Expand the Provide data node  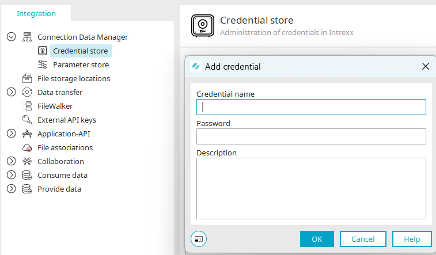(11, 189)
